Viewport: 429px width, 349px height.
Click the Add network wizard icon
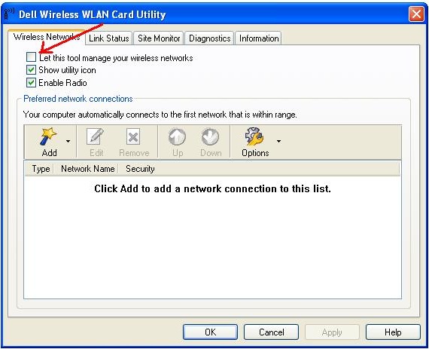coord(48,136)
